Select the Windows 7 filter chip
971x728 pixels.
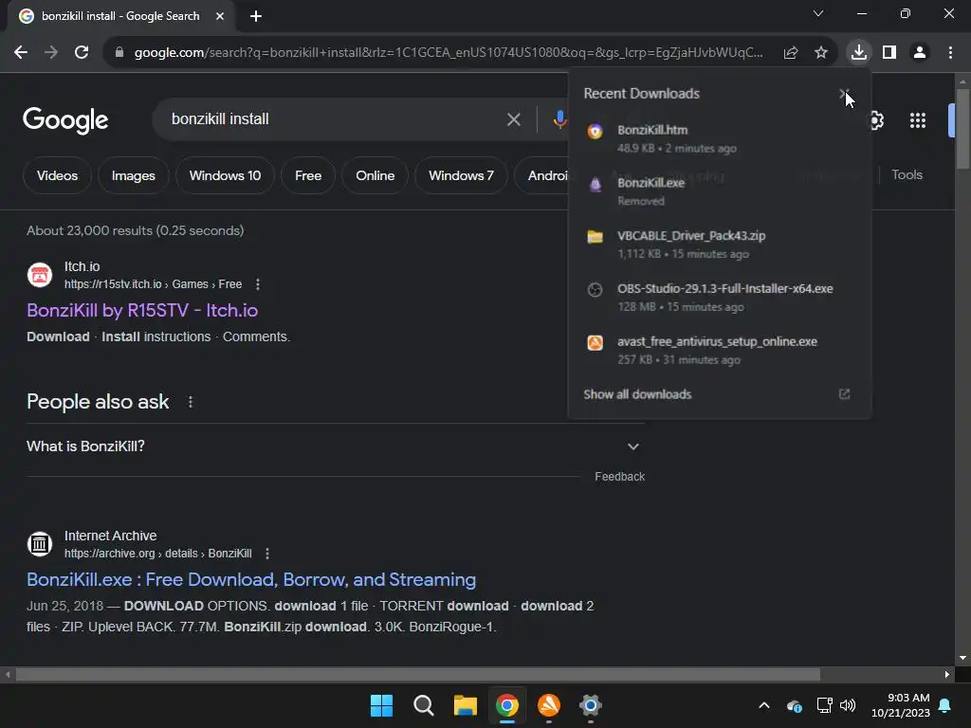[x=461, y=175]
